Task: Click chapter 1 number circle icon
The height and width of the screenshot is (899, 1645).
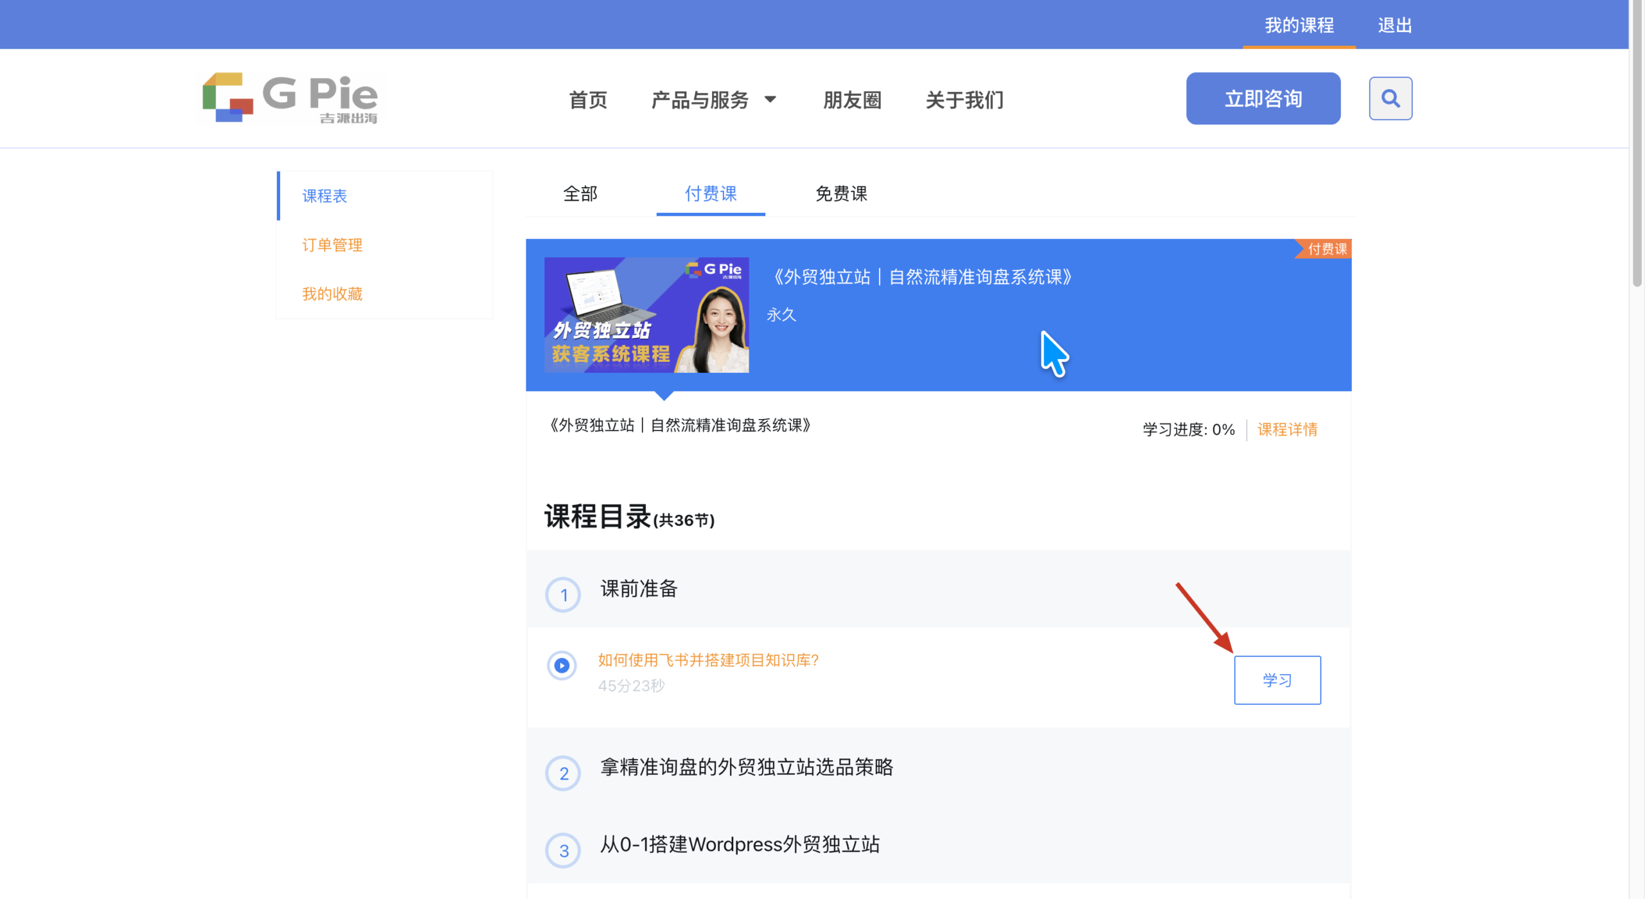Action: [x=563, y=594]
